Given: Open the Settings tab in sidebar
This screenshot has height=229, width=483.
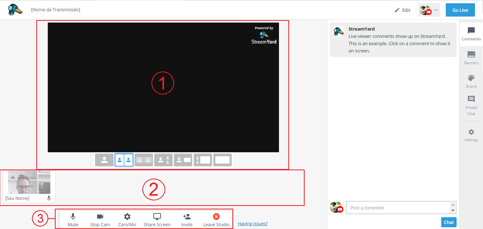Looking at the screenshot, I should click(471, 135).
